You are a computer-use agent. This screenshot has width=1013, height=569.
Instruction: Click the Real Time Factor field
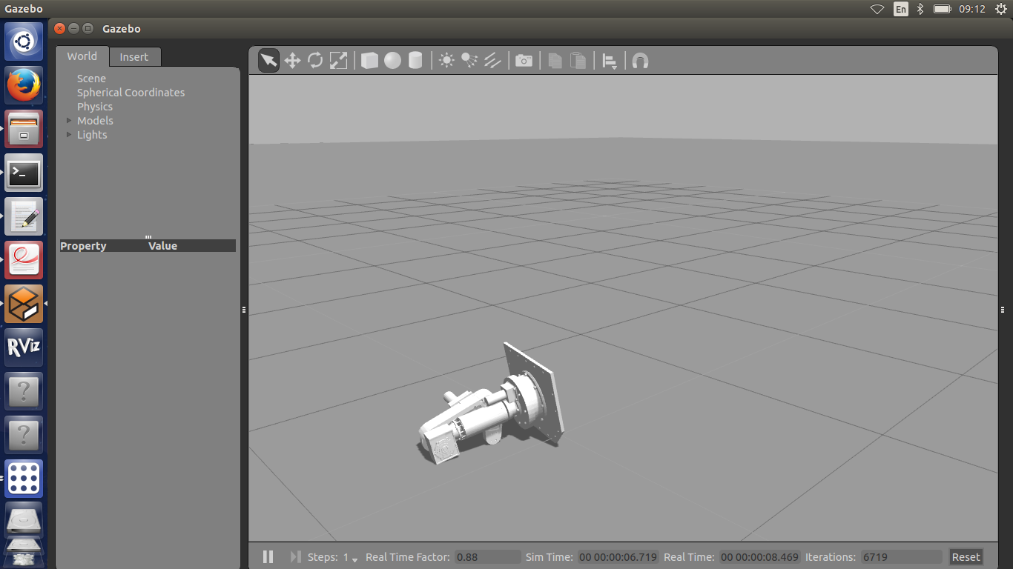487,557
